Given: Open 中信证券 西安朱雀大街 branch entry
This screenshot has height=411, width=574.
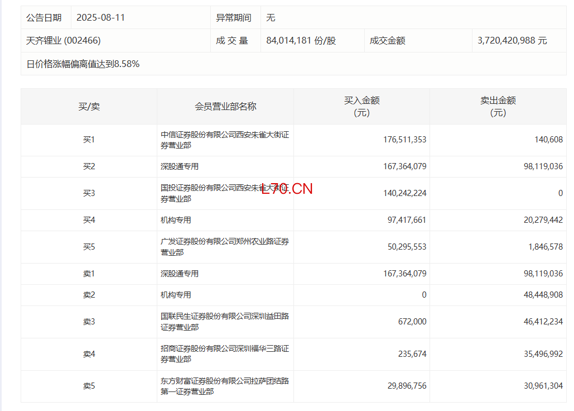Looking at the screenshot, I should [x=225, y=140].
